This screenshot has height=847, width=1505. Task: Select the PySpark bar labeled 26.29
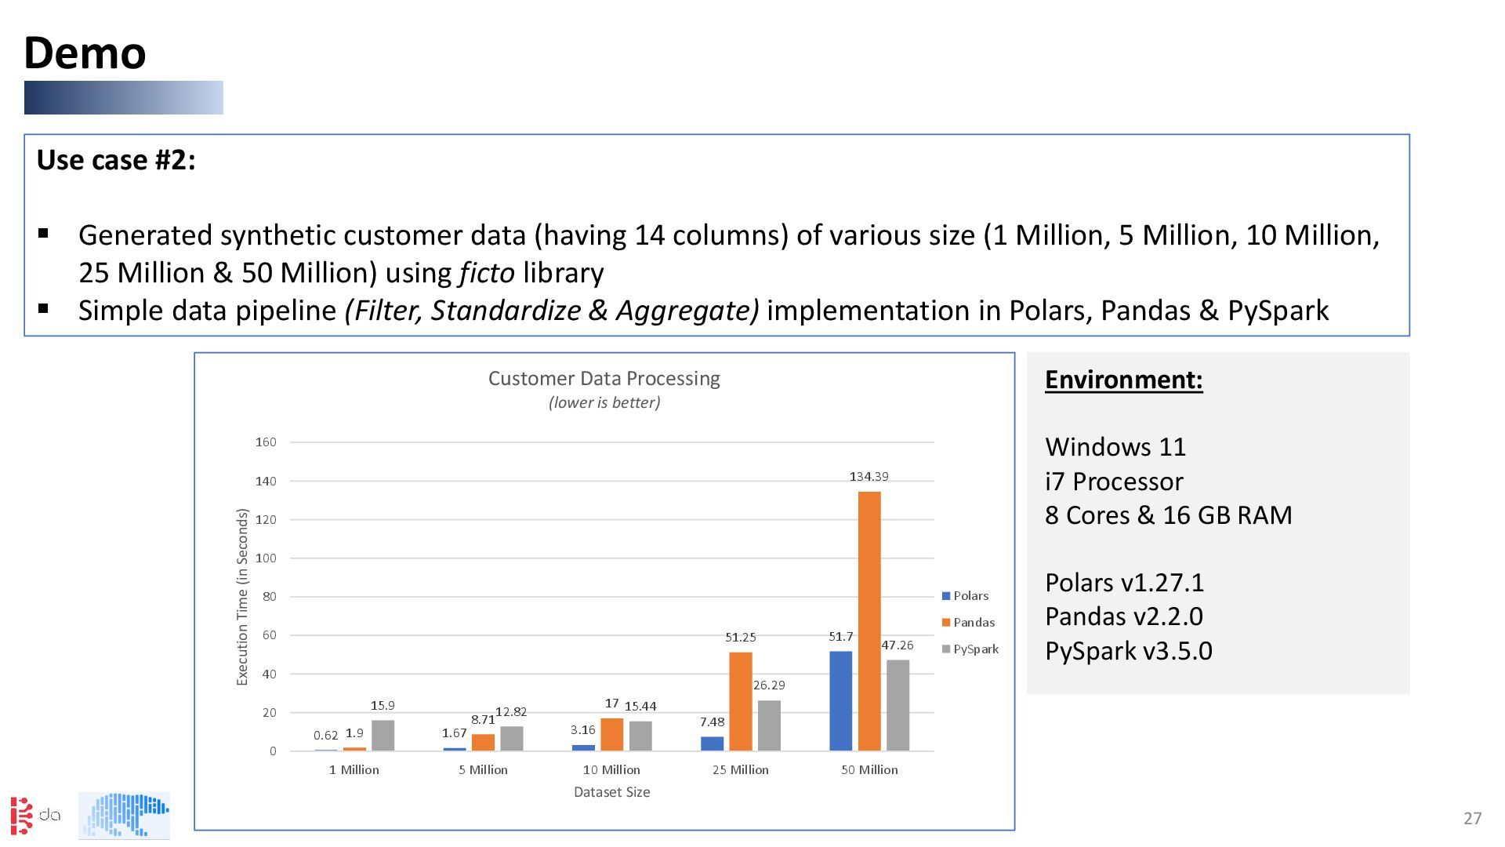[769, 725]
